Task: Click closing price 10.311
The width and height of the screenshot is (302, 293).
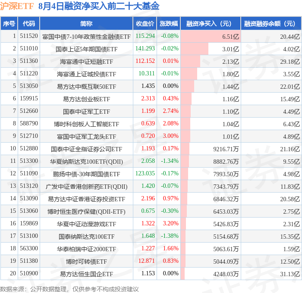Action: (x=147, y=74)
